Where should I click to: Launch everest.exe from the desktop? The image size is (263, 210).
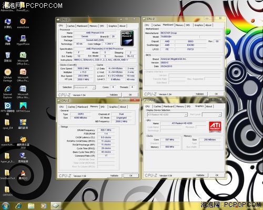click(x=23, y=24)
